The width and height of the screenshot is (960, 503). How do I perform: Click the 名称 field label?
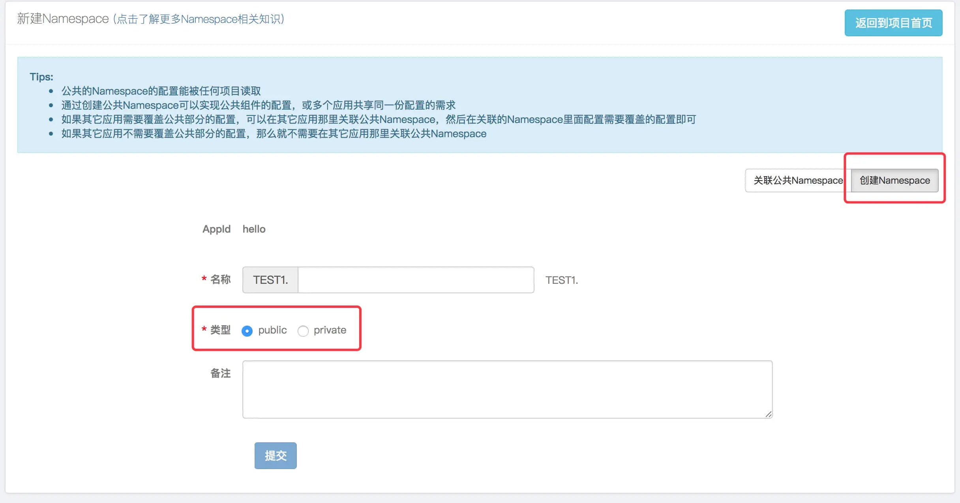(x=220, y=279)
